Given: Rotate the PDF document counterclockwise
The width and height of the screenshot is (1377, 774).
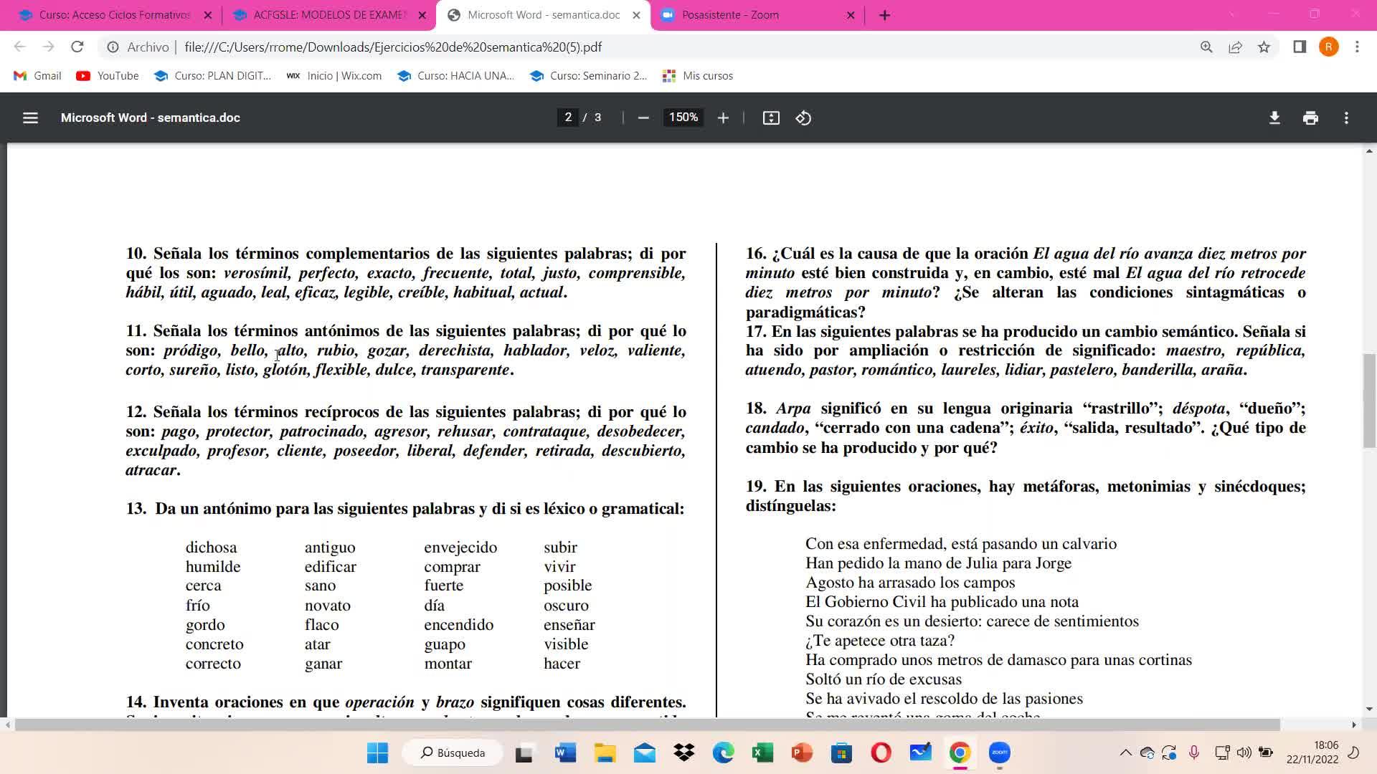Looking at the screenshot, I should pos(803,118).
